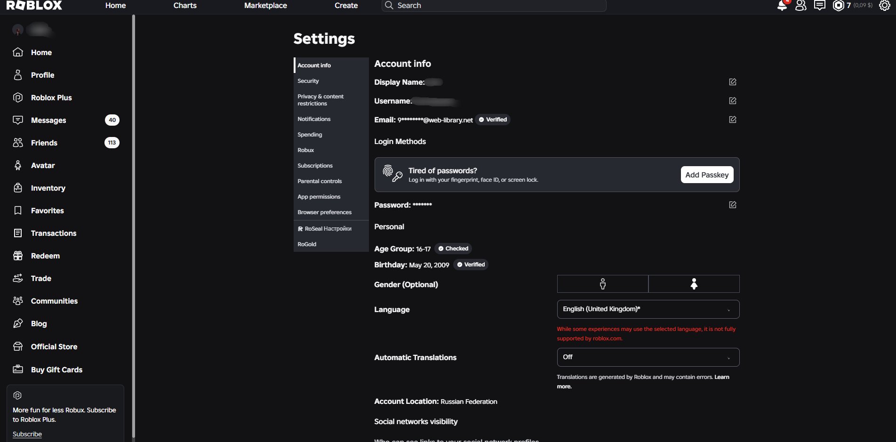This screenshot has width=896, height=442.
Task: Open Charts in the top navigation
Action: (x=185, y=6)
